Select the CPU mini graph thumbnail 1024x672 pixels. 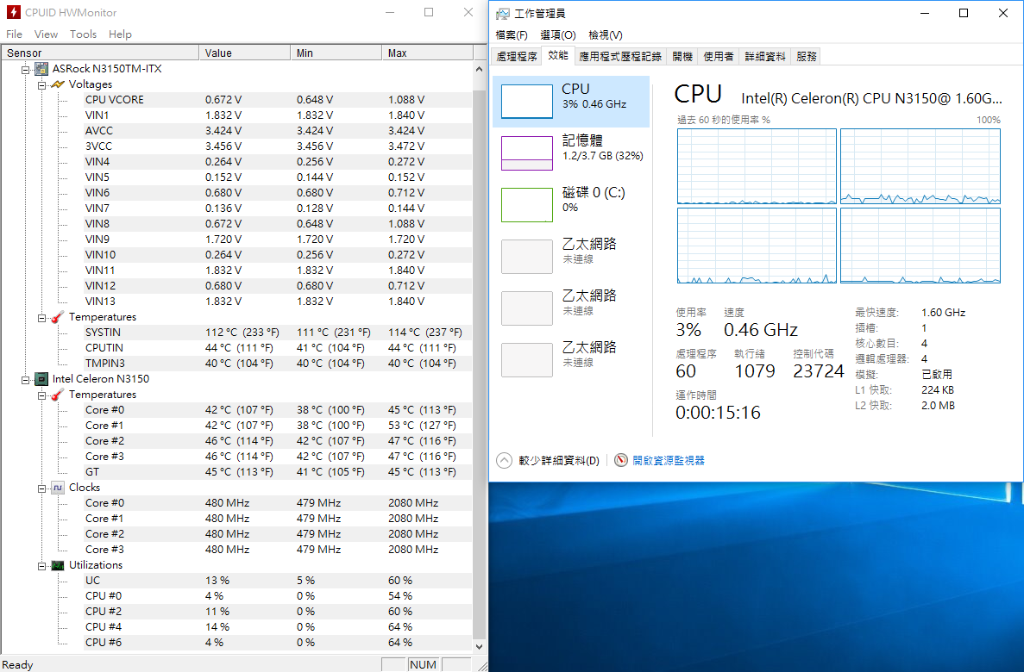pos(527,101)
